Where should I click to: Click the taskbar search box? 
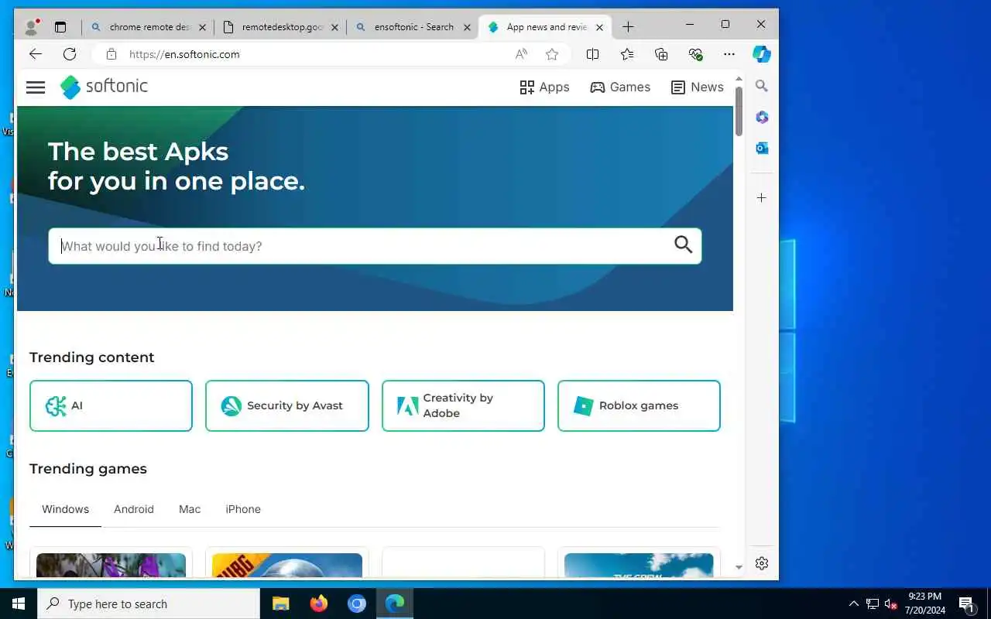click(x=149, y=604)
